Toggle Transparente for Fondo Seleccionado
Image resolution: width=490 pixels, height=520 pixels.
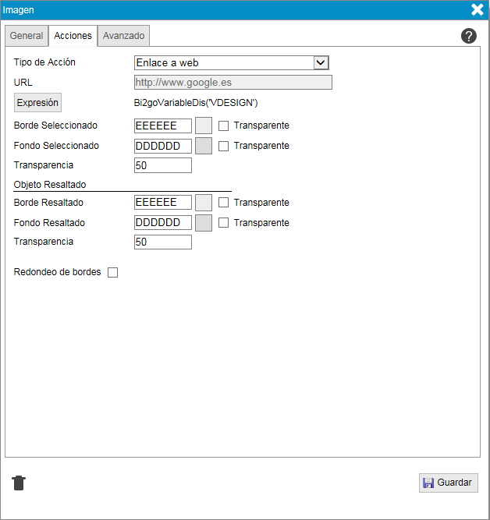pos(223,146)
